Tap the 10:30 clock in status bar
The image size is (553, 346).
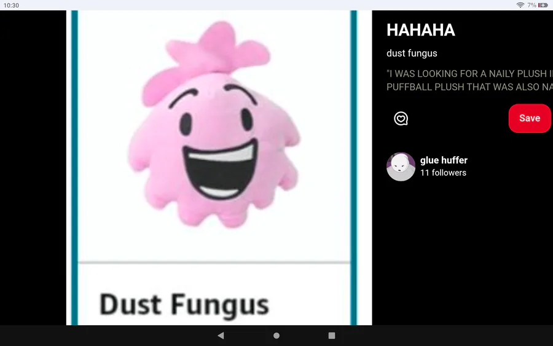click(x=11, y=6)
